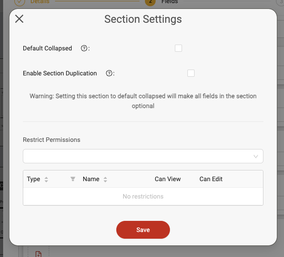The image size is (284, 257).
Task: Click the Can Edit column header
Action: coord(211,179)
